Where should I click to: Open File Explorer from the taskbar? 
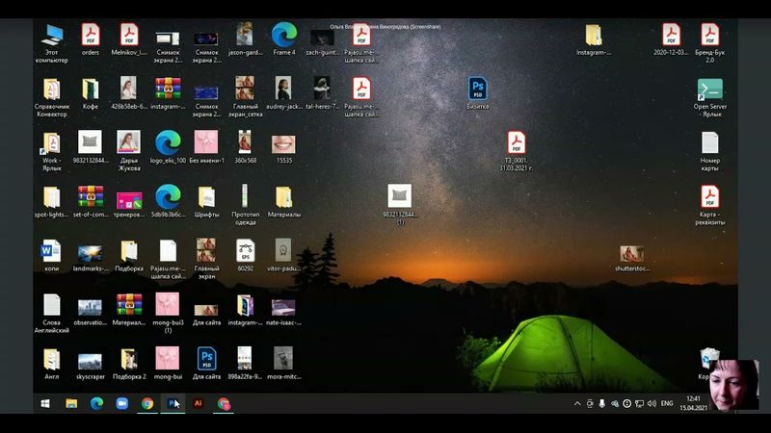(x=71, y=404)
